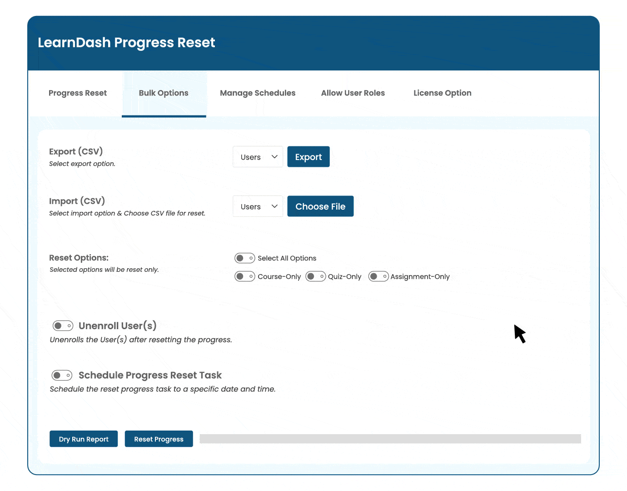Viewport: 627px width, 491px height.
Task: Click the Dry Run Report button
Action: pyautogui.click(x=84, y=439)
